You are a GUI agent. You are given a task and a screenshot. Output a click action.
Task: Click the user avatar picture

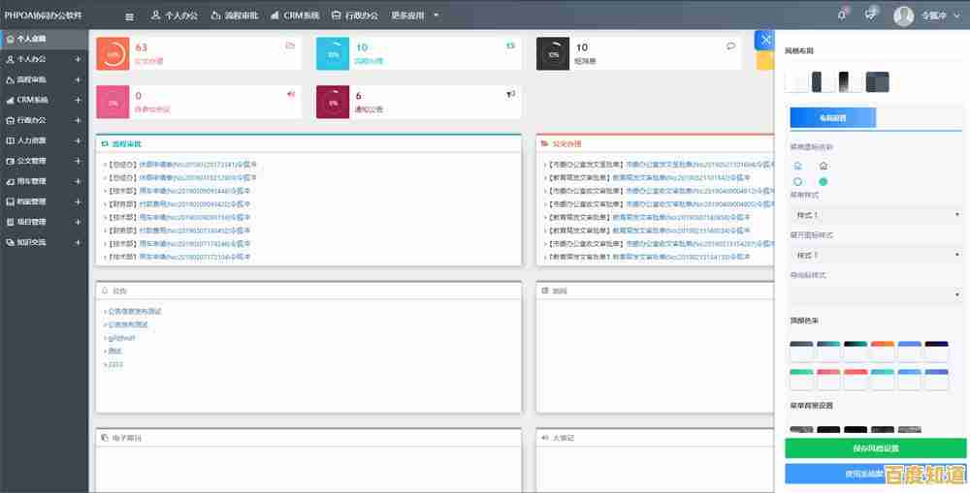point(903,15)
